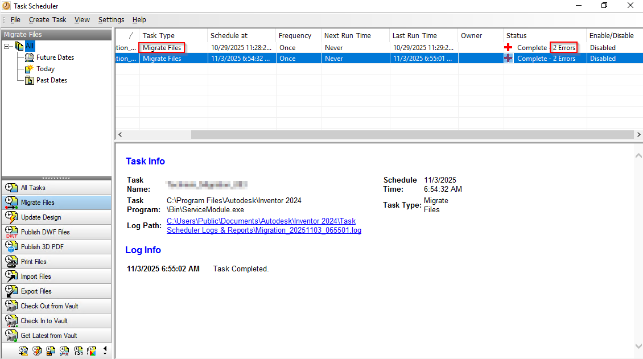
Task: Select Past Dates in the tree
Action: [52, 80]
